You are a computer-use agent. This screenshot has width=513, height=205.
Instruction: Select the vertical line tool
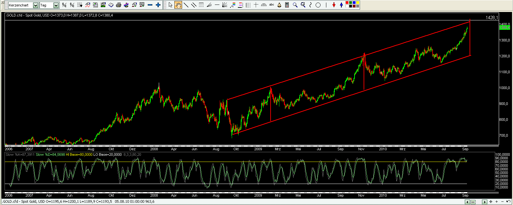326,5
